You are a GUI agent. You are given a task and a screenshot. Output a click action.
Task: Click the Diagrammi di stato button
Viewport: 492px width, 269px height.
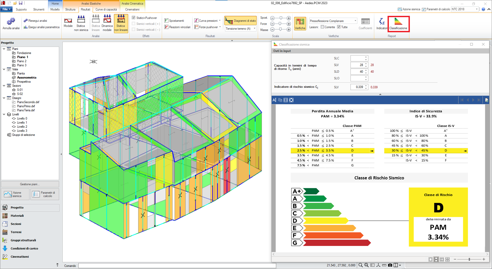pyautogui.click(x=241, y=21)
